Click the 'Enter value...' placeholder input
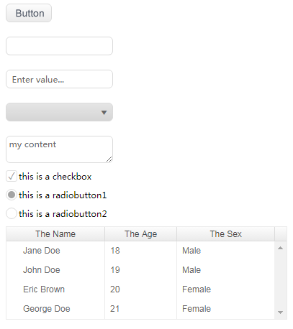 [59, 79]
